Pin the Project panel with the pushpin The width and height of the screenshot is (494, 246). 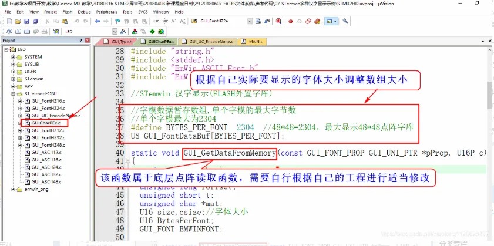coord(80,41)
